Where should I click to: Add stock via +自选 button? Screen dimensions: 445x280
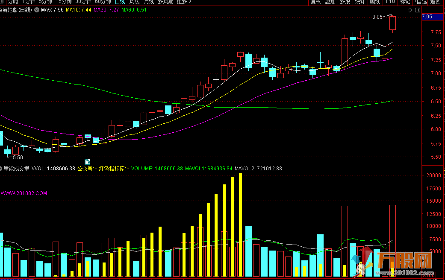420,2
